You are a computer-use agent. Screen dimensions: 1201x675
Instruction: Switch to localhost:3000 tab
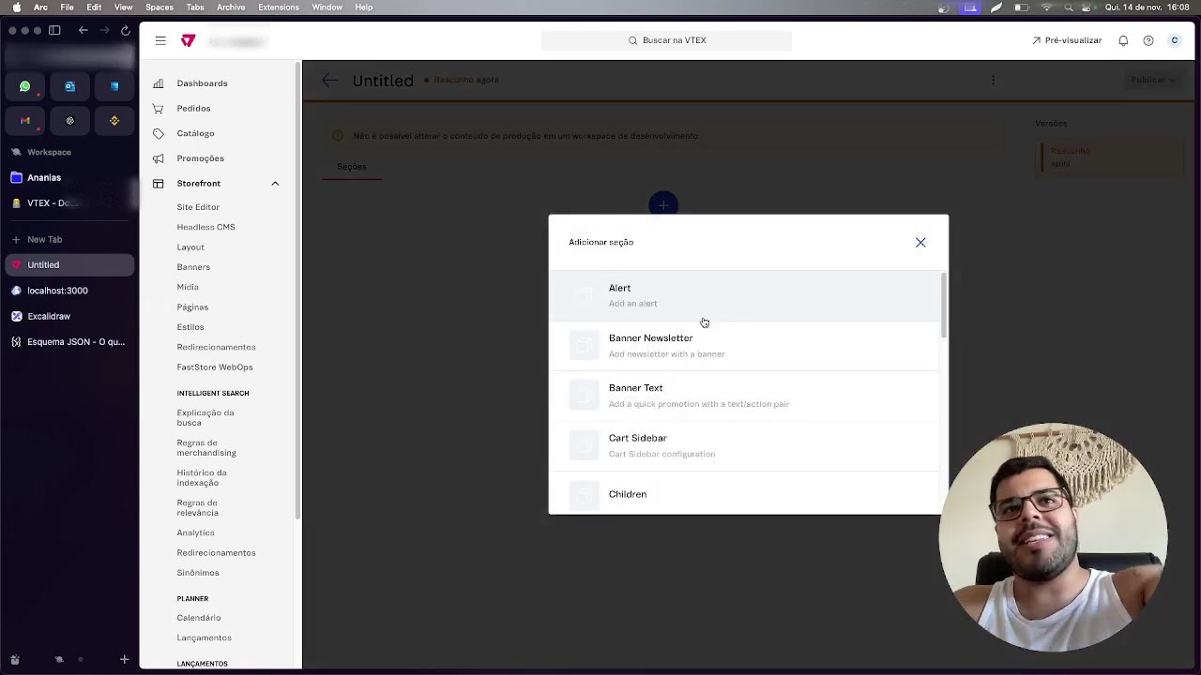[69, 291]
